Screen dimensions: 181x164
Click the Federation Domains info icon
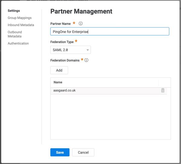coord(86,60)
